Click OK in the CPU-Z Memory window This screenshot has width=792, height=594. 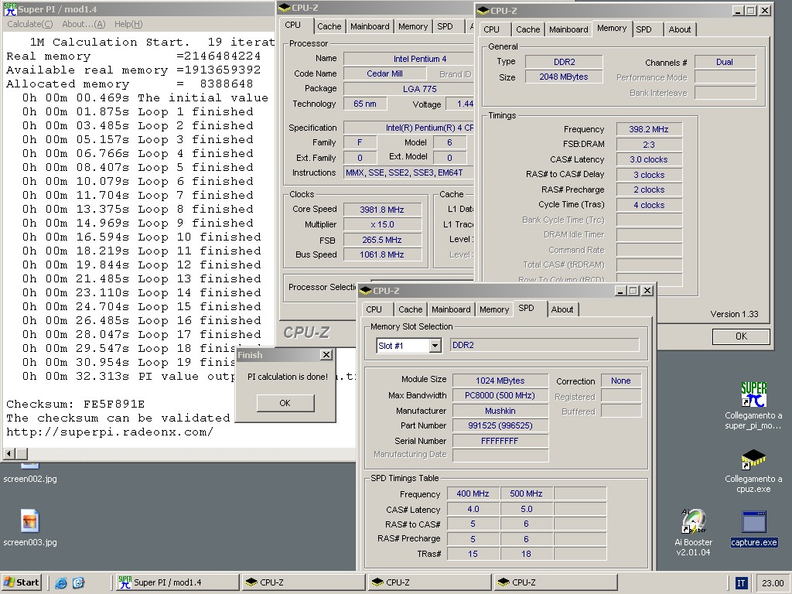tap(741, 336)
